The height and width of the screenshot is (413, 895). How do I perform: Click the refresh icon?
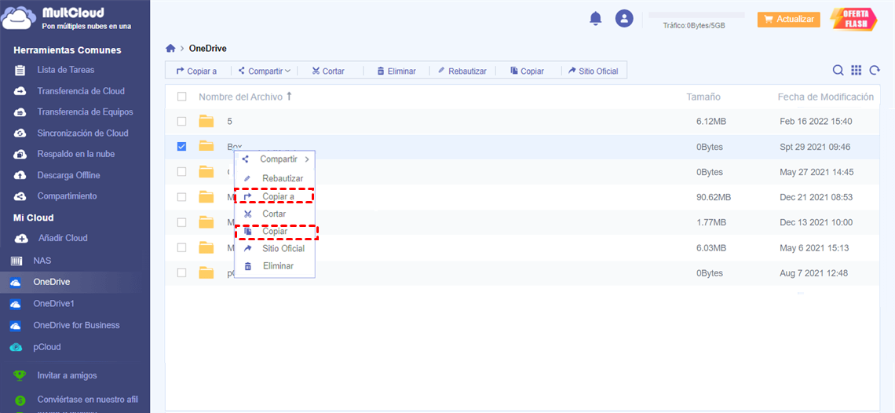pos(874,70)
